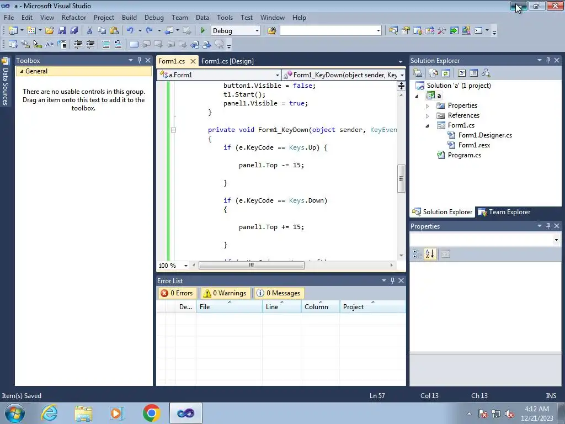Pin the Toolbox panel with auto-hide
The width and height of the screenshot is (565, 424).
139,60
